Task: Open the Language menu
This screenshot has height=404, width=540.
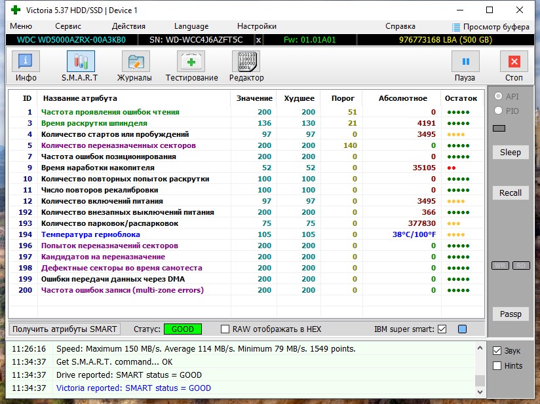Action: [x=191, y=26]
